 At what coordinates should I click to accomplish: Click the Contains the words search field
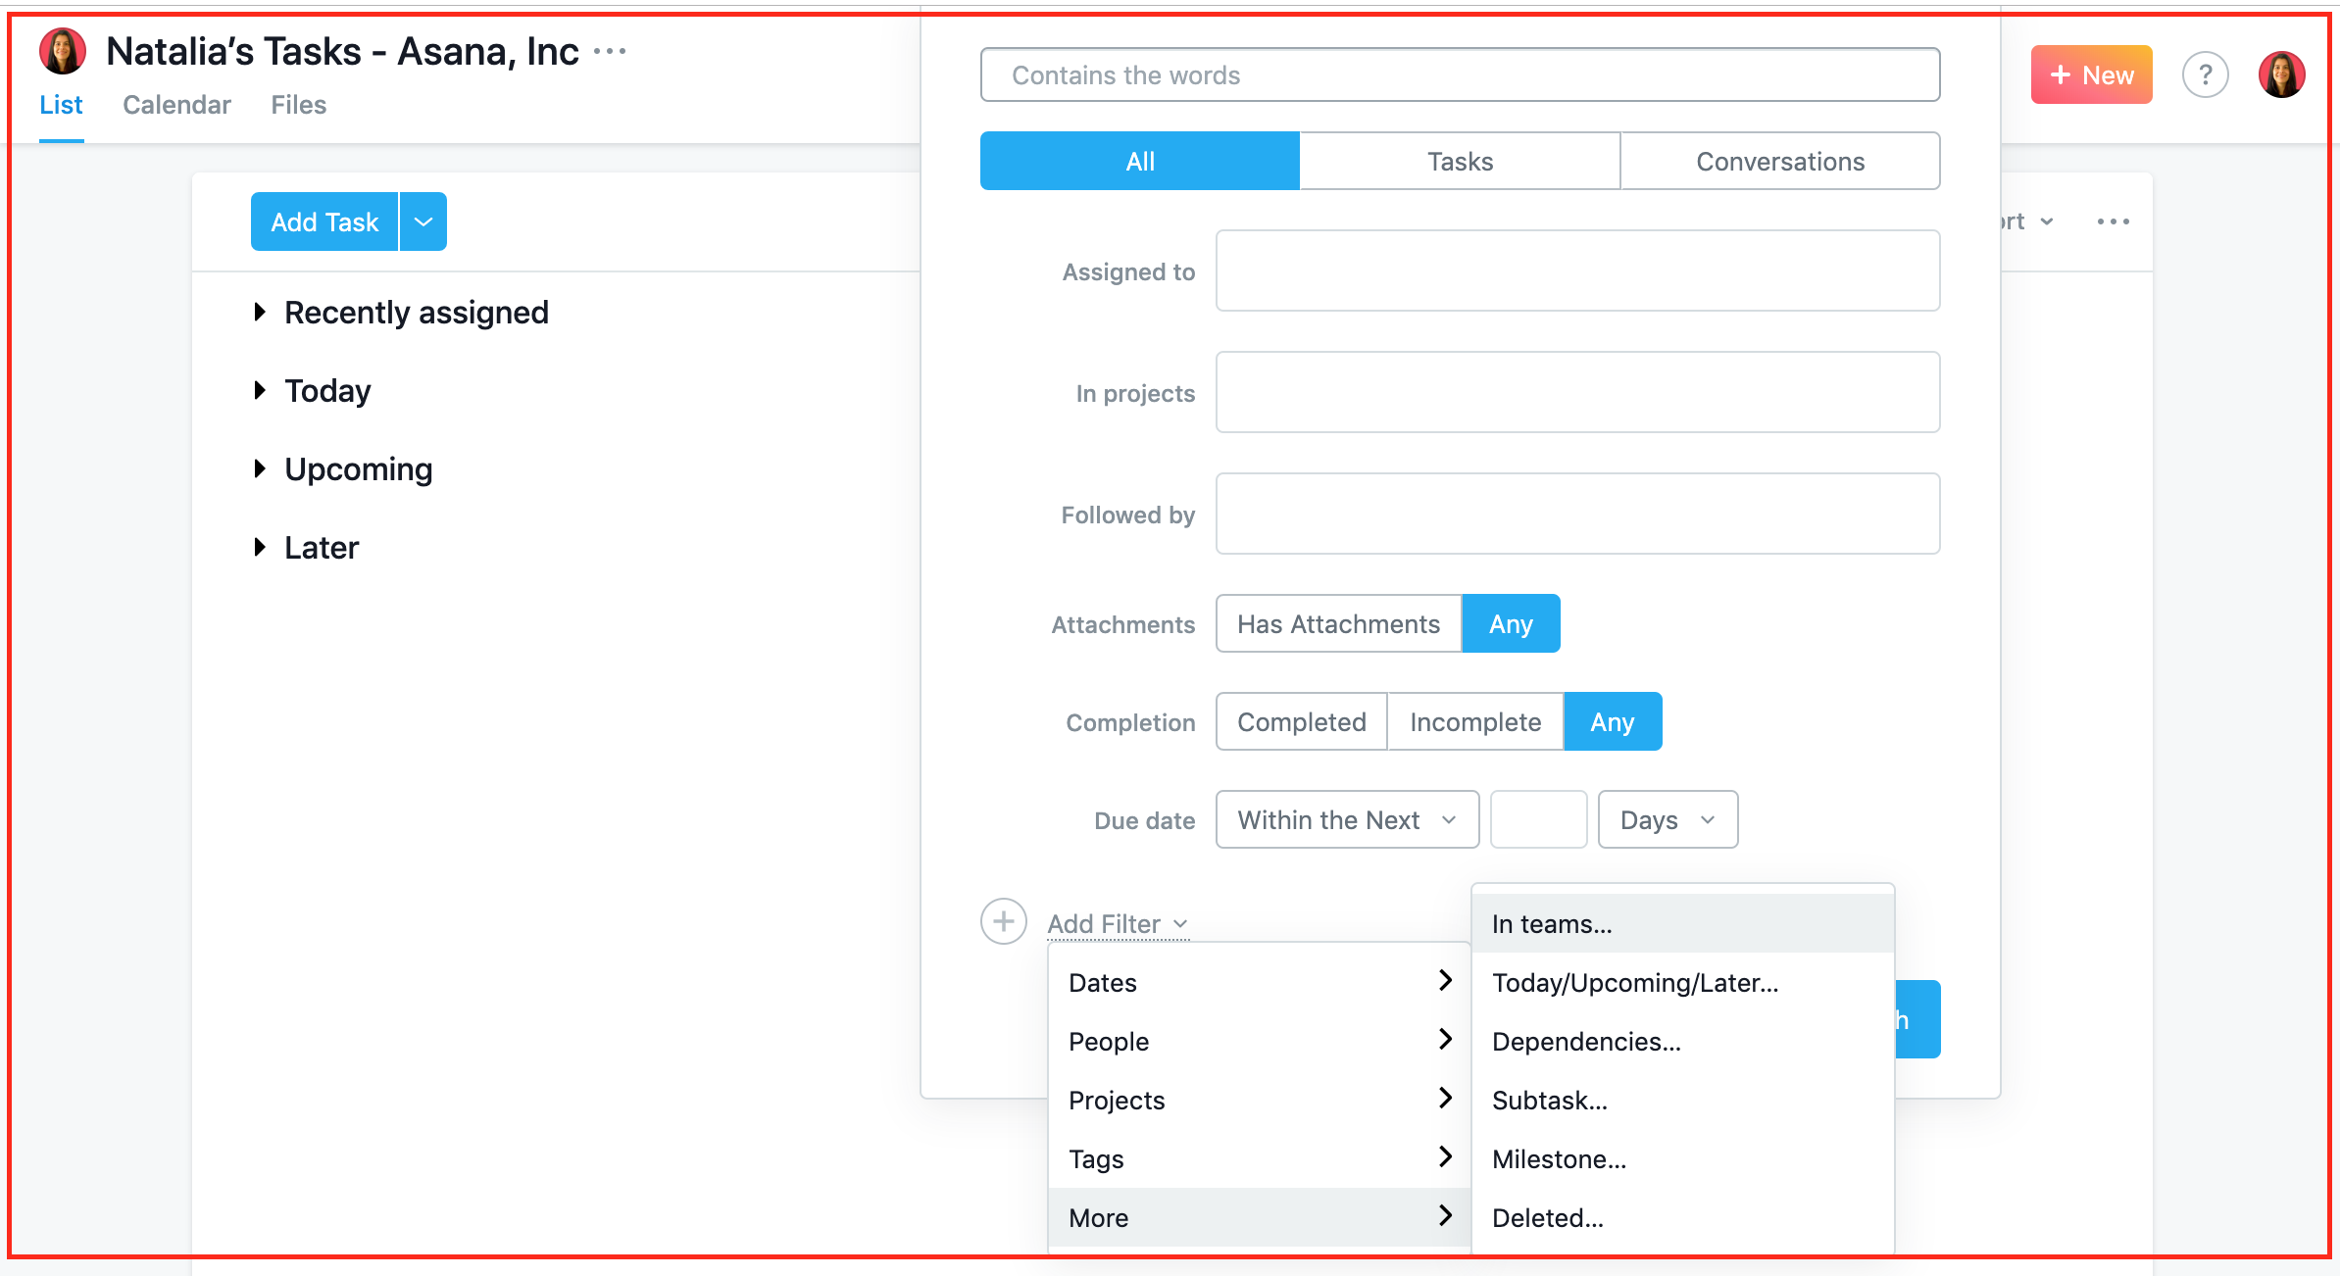click(1460, 74)
